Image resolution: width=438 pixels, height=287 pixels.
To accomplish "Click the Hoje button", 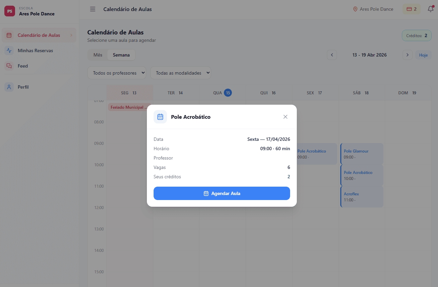I will point(423,55).
